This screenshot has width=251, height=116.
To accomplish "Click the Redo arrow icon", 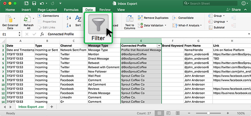I will [x=52, y=3].
